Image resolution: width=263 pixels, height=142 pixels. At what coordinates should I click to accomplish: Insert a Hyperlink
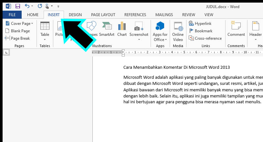200,24
